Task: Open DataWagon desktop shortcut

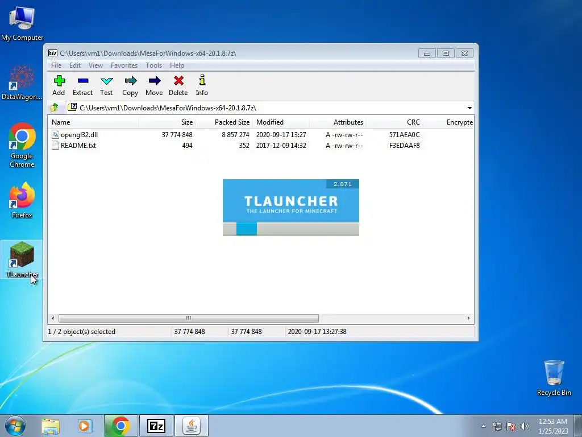Action: coord(22,83)
